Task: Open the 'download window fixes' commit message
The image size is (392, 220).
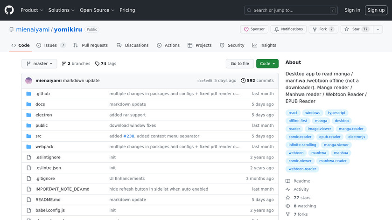Action: 133,125
